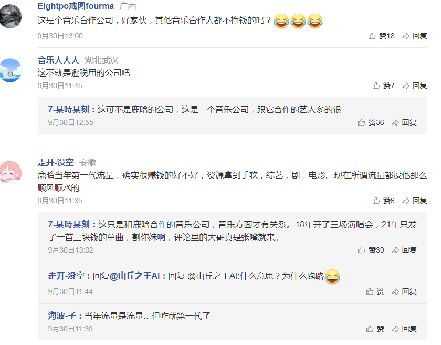Reply to 音乐大大人's comment about 避税

click(415, 86)
